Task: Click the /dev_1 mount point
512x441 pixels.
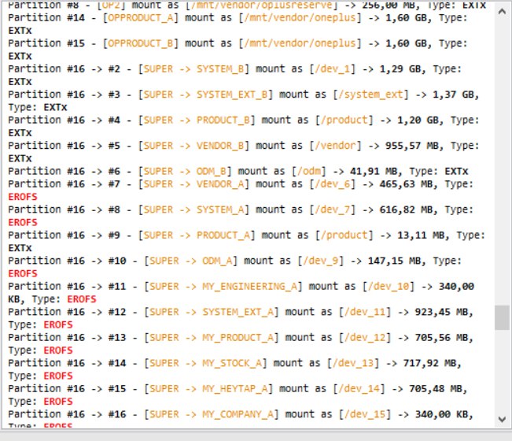Action: pyautogui.click(x=333, y=69)
